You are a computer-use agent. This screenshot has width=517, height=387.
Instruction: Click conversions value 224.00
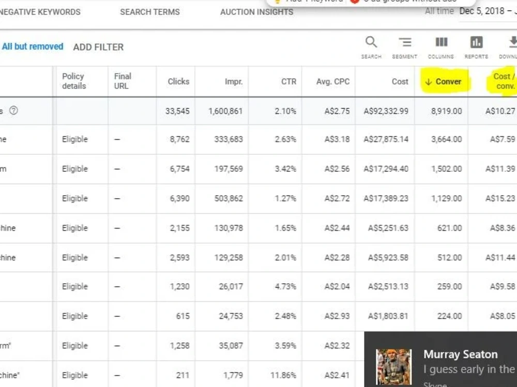pos(449,316)
